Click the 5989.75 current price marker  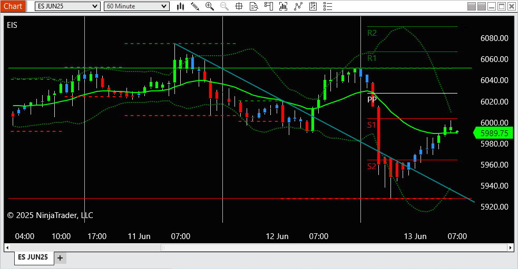coord(493,133)
